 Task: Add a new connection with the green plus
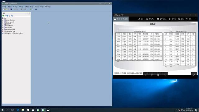click(3, 16)
